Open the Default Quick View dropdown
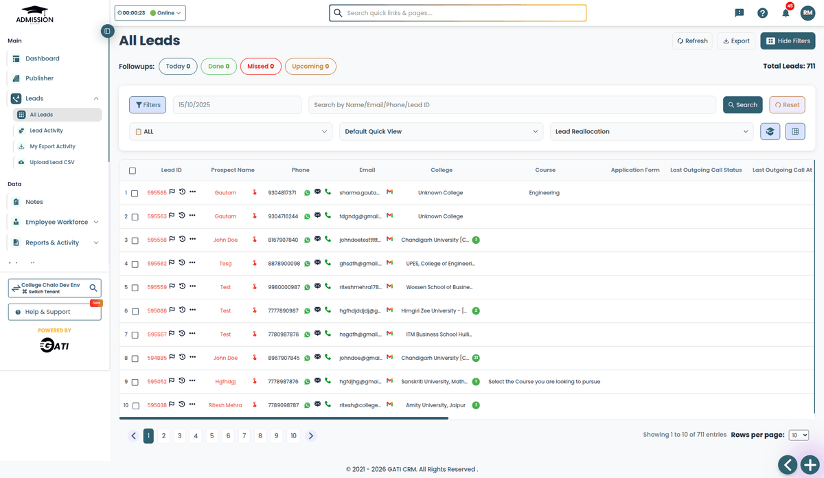Screen dimensions: 824x478 [x=442, y=132]
